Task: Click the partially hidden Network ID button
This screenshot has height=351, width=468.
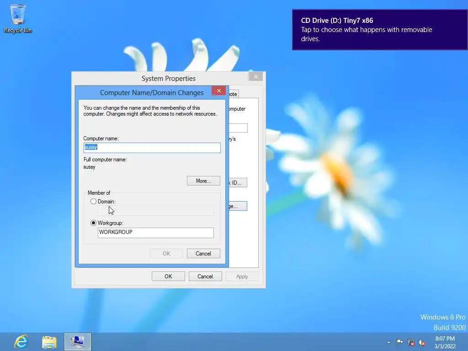Action: (x=238, y=183)
